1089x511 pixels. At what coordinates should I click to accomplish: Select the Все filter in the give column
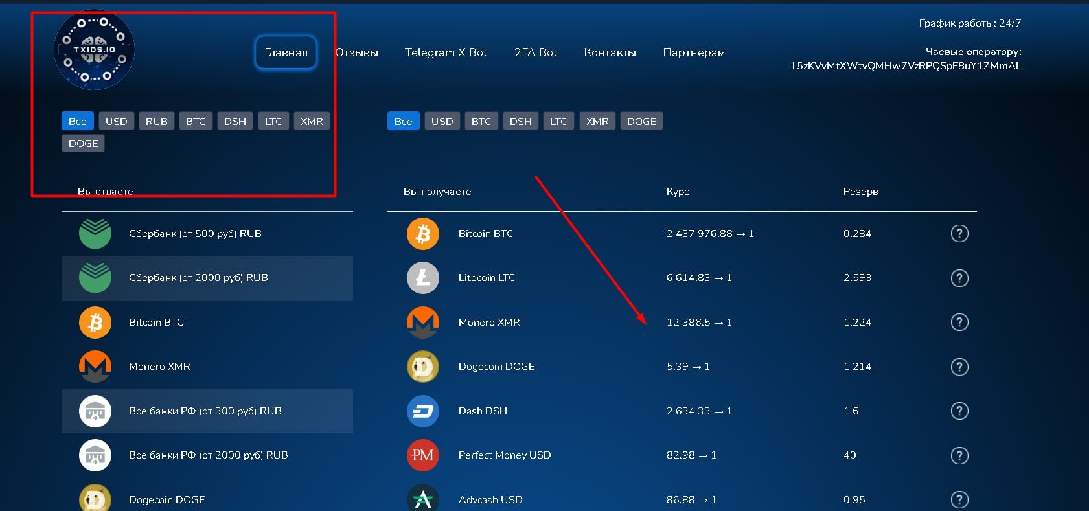(x=78, y=121)
